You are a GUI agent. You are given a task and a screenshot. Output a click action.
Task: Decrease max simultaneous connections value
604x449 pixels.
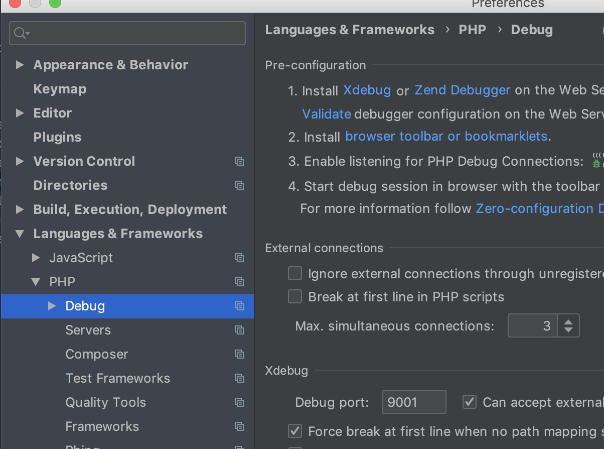568,330
